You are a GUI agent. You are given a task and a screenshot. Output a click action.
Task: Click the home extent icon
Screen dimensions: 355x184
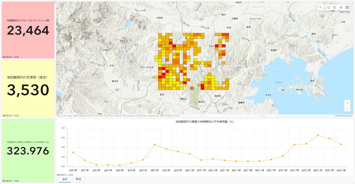click(328, 7)
